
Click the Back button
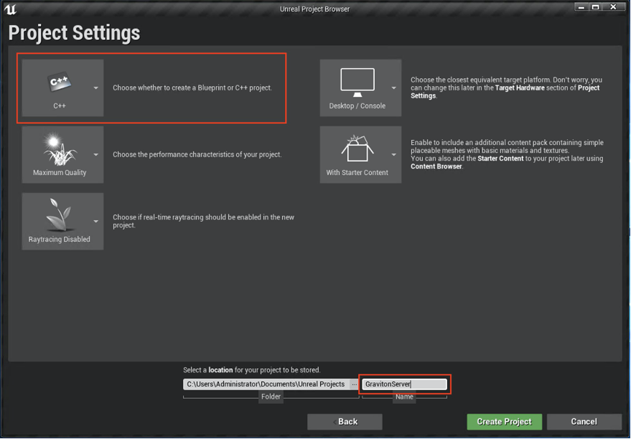coord(345,422)
